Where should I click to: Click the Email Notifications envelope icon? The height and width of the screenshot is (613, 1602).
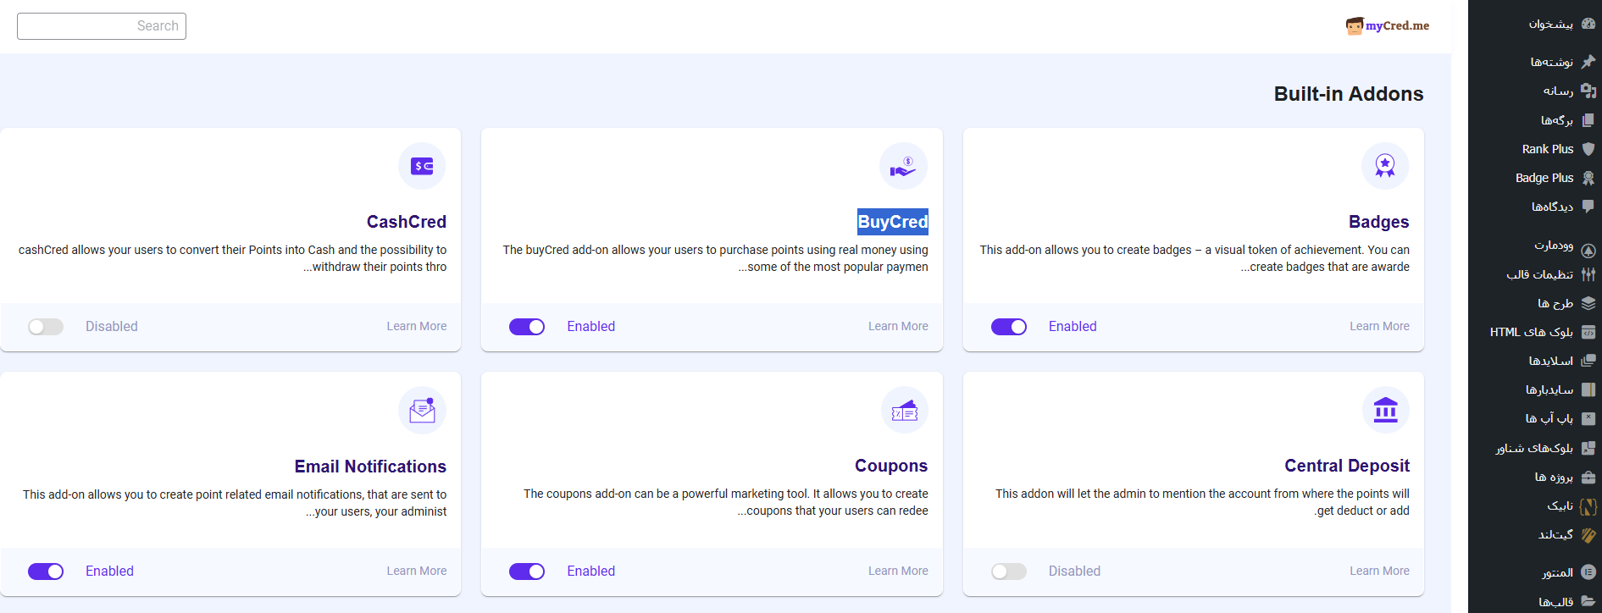[422, 411]
